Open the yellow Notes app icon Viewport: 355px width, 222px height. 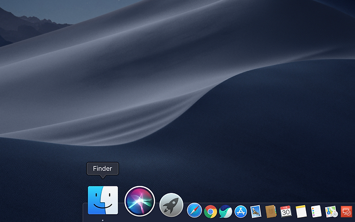[x=301, y=211]
